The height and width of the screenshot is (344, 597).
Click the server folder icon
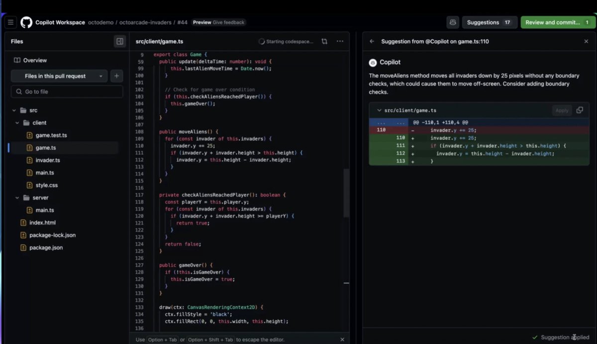[26, 198]
